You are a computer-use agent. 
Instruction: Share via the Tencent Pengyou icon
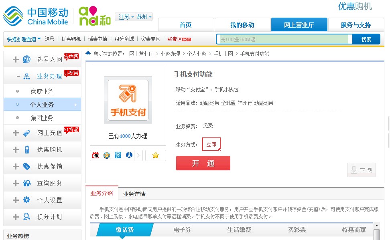[x=118, y=155]
